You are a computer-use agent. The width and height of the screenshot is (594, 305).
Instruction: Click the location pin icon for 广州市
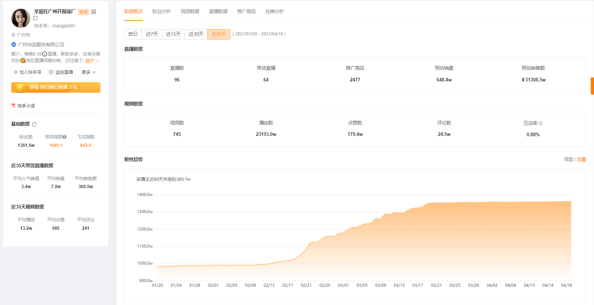pos(13,35)
